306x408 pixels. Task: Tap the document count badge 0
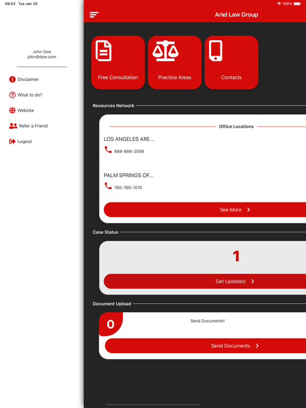tap(110, 324)
